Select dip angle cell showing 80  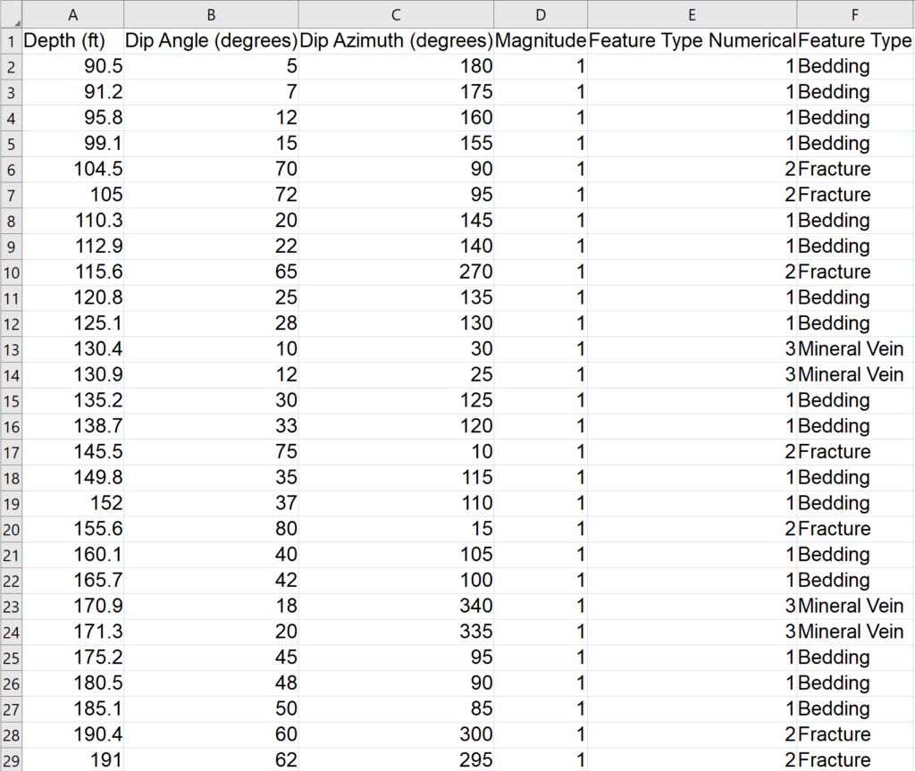[211, 529]
